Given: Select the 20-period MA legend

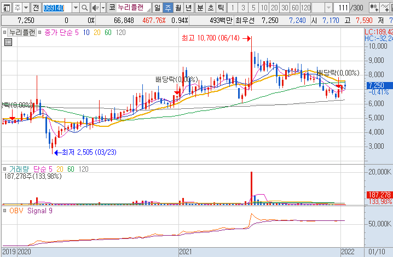Looking at the screenshot, I should [97, 33].
